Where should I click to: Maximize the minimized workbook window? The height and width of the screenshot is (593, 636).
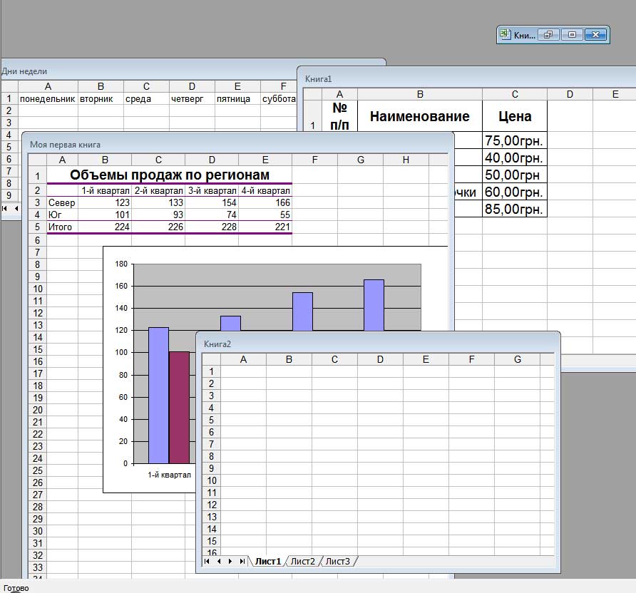pos(573,34)
